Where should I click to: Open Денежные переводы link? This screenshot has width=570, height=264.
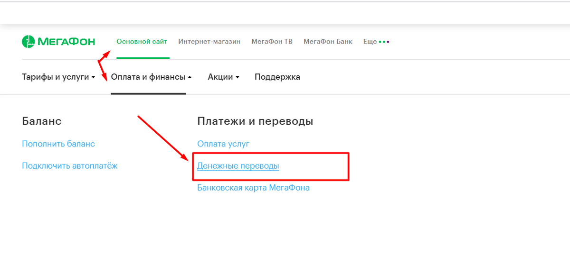coord(238,166)
